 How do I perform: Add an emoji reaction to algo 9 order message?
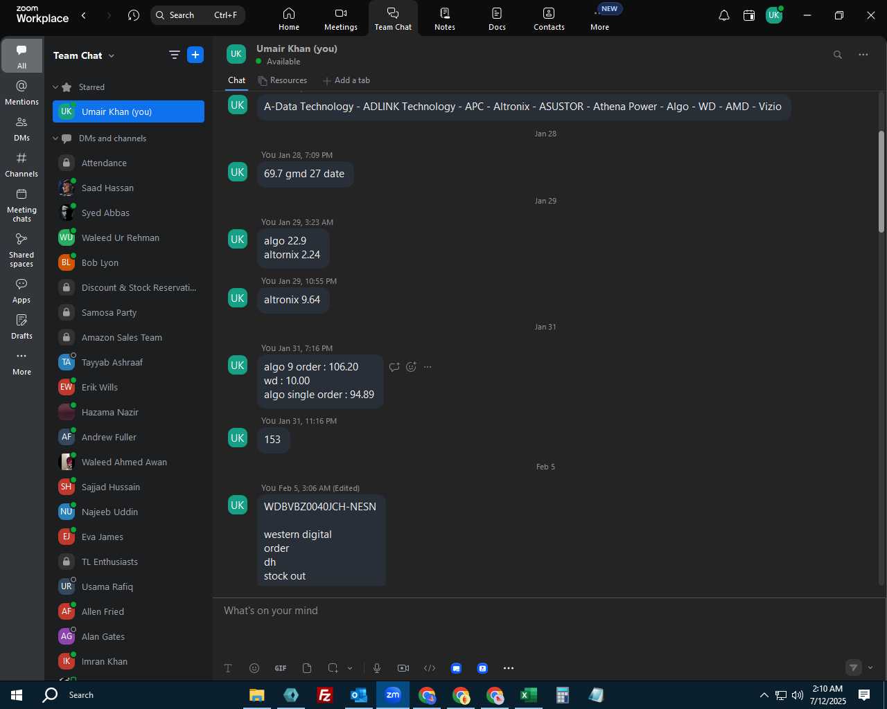click(411, 367)
